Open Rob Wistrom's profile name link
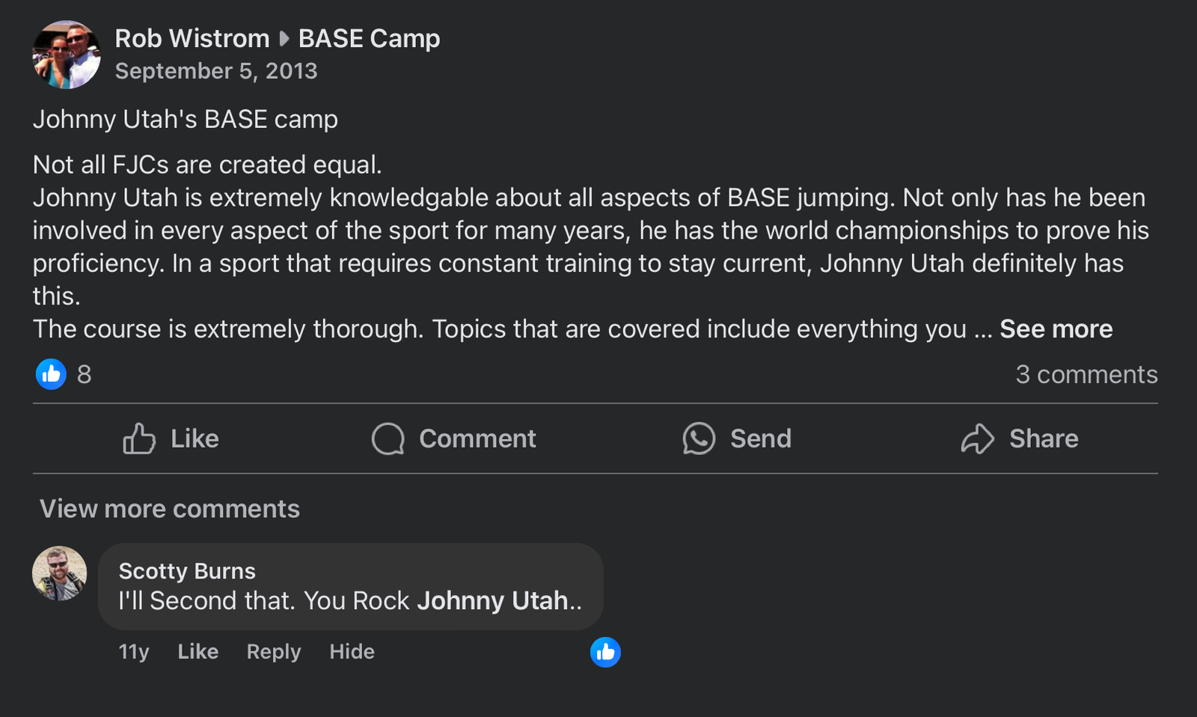 pos(192,38)
